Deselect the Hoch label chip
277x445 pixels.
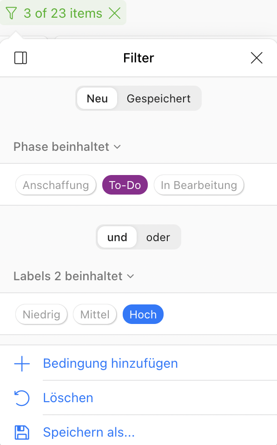(x=143, y=314)
